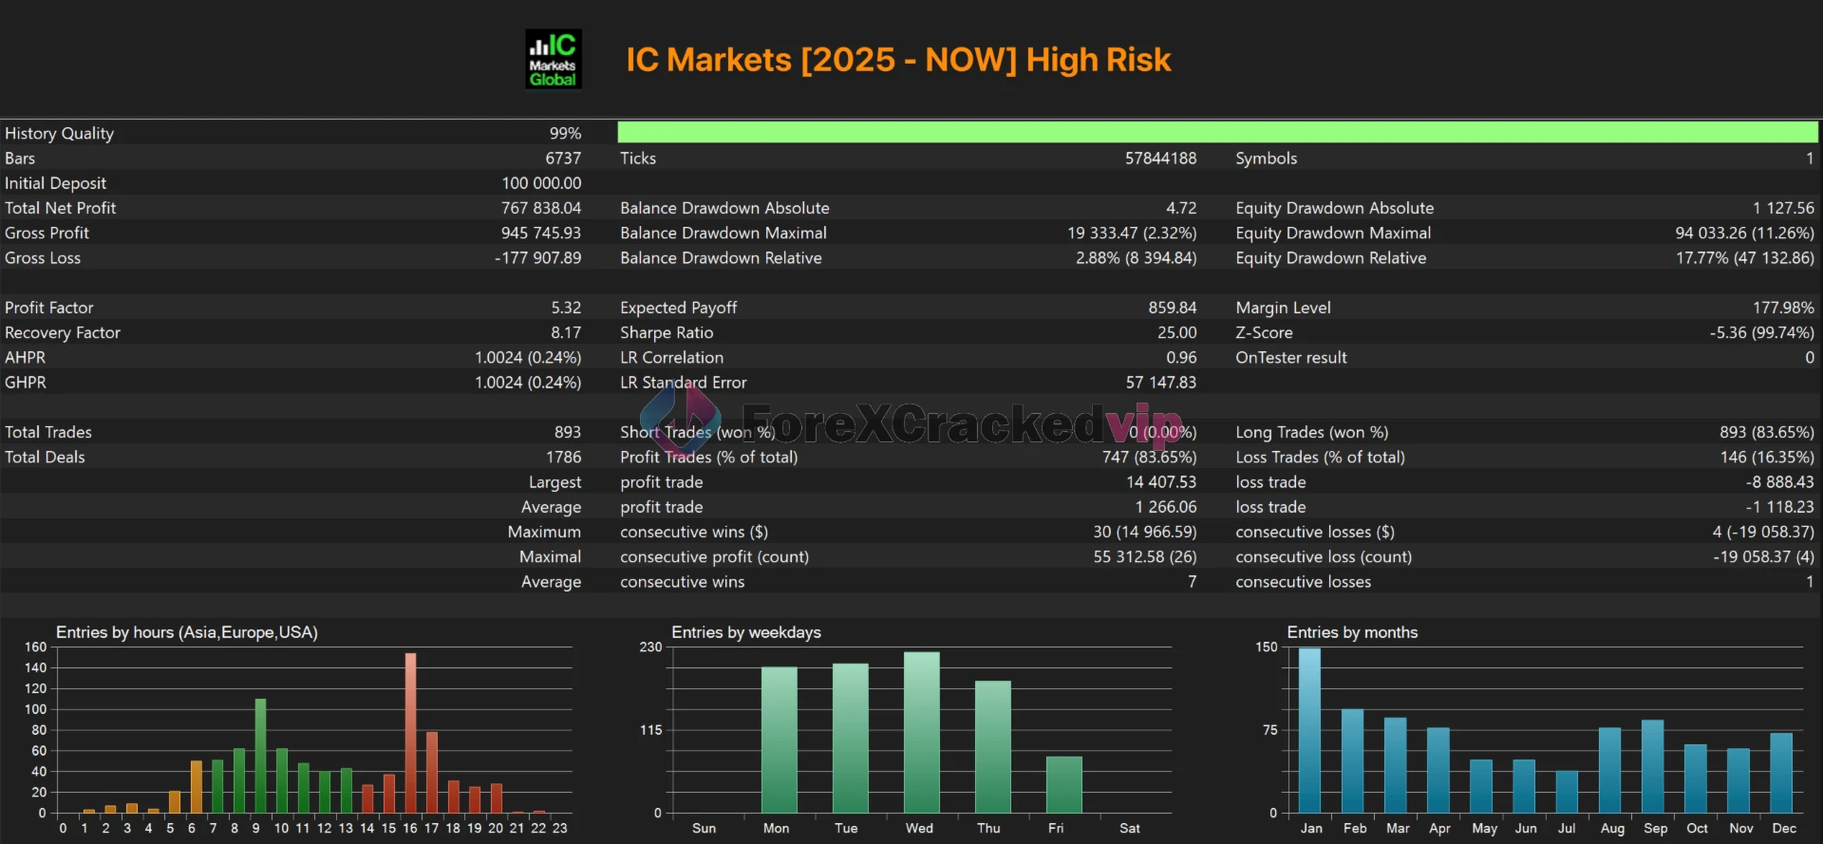The width and height of the screenshot is (1823, 844).
Task: Click the Entries by months chart title
Action: click(1352, 632)
